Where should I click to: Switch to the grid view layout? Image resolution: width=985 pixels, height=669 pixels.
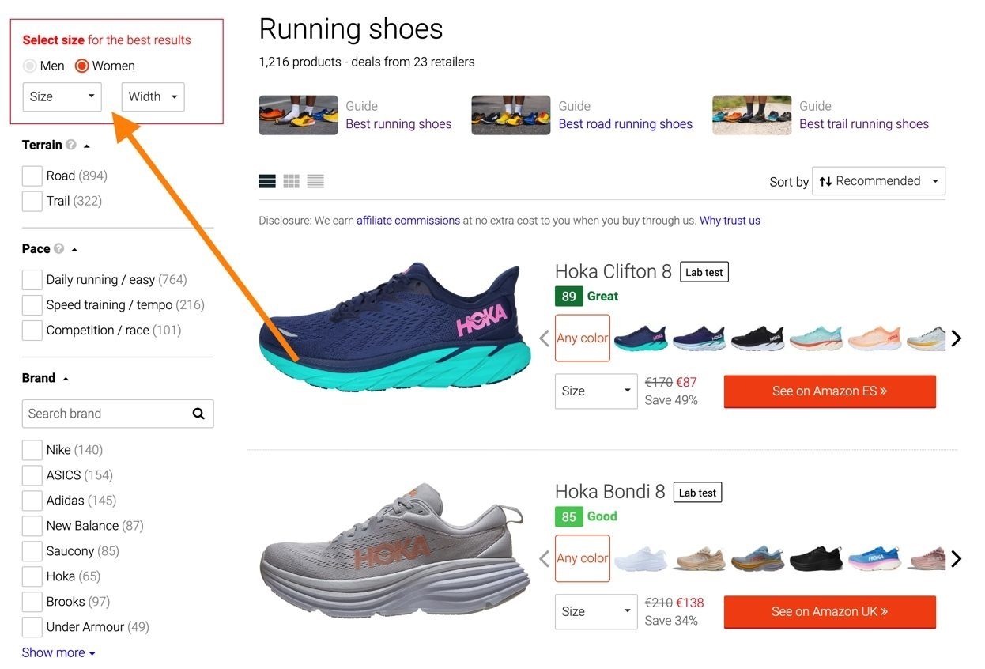pos(291,180)
